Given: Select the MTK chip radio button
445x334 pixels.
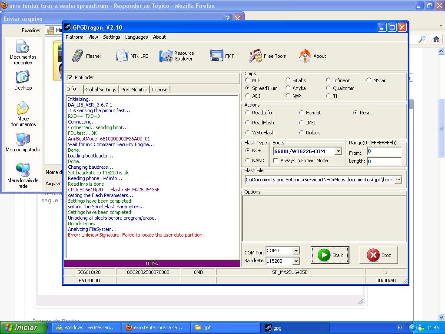Looking at the screenshot, I should pos(247,80).
